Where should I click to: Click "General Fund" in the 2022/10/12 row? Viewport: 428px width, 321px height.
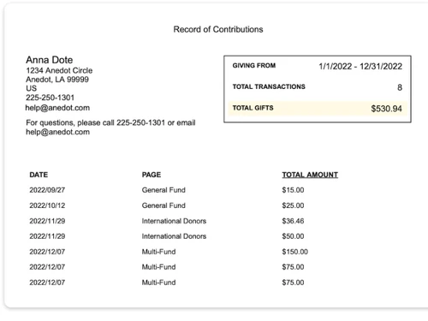163,205
